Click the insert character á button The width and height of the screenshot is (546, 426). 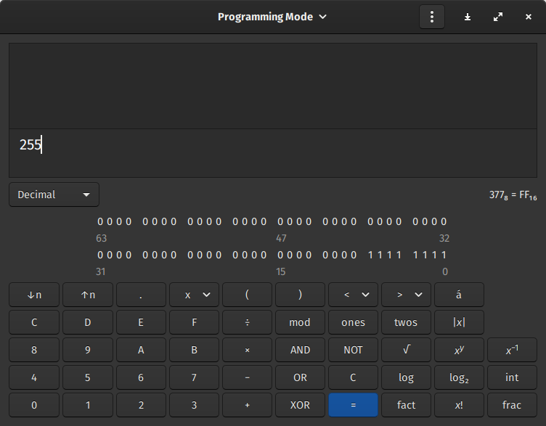point(459,295)
